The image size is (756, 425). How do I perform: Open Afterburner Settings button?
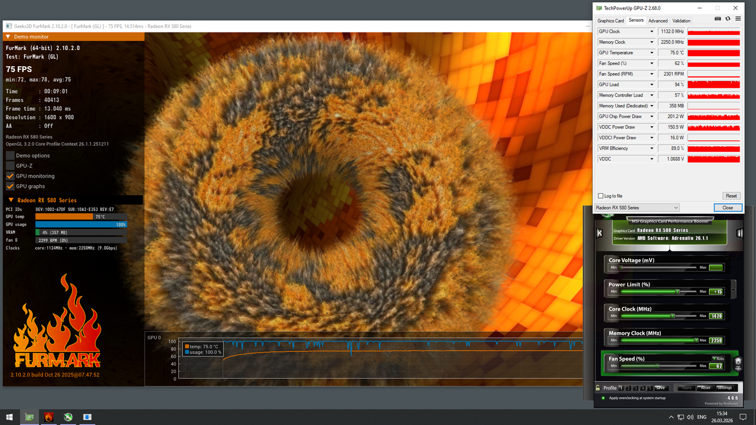point(725,388)
